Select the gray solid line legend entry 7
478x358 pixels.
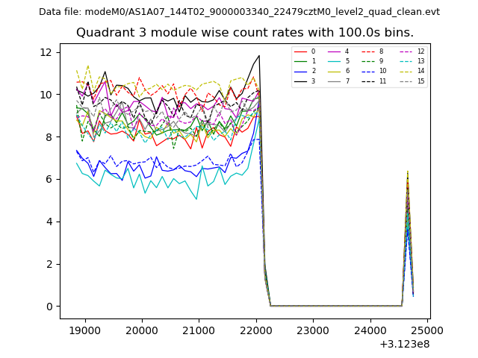click(338, 81)
